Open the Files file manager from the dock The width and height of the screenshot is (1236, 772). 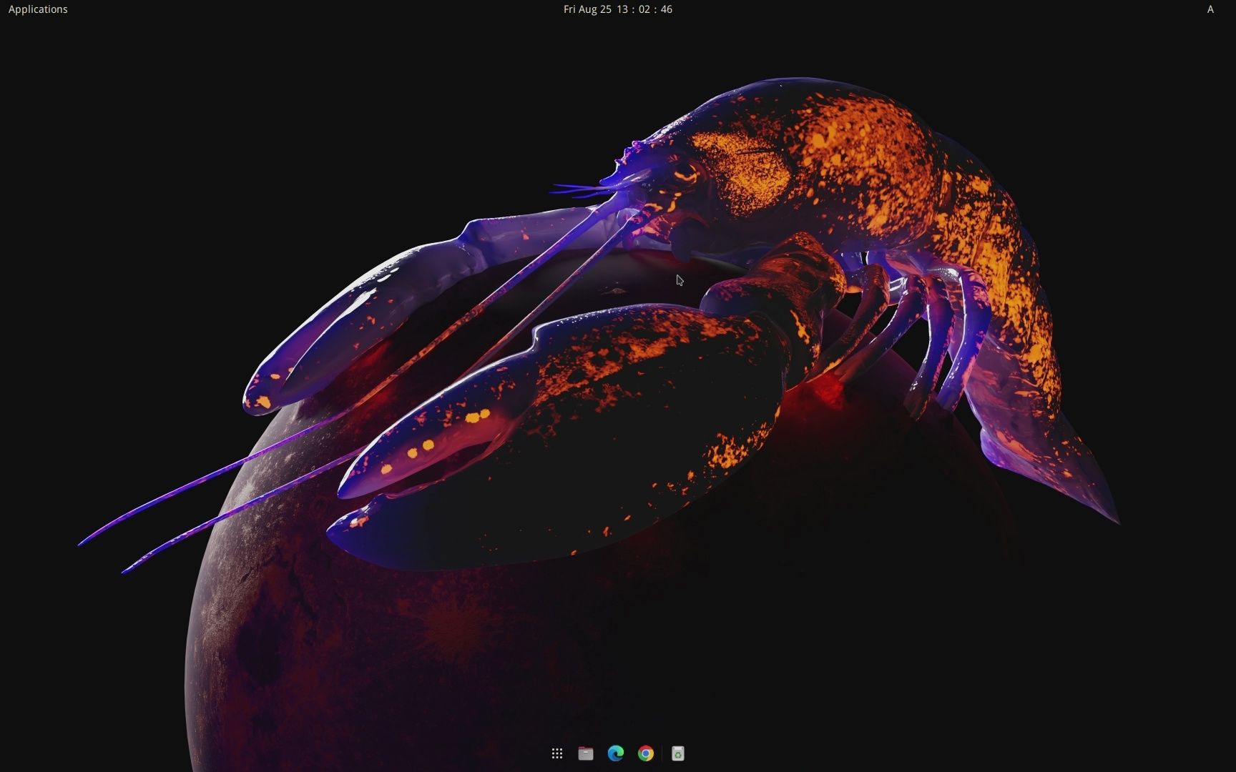point(586,753)
